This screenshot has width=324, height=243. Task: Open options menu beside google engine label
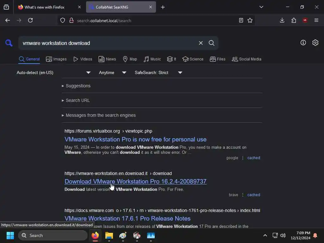pyautogui.click(x=243, y=158)
